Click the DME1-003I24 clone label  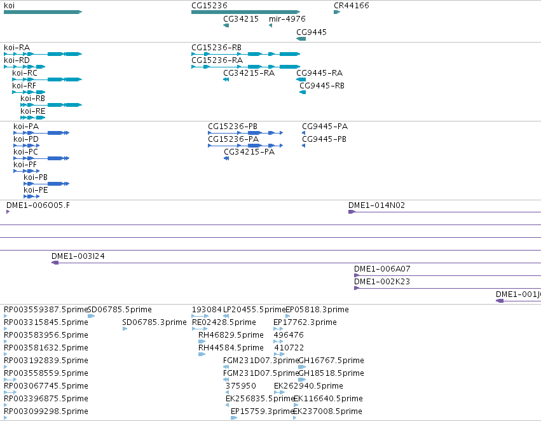pos(78,256)
